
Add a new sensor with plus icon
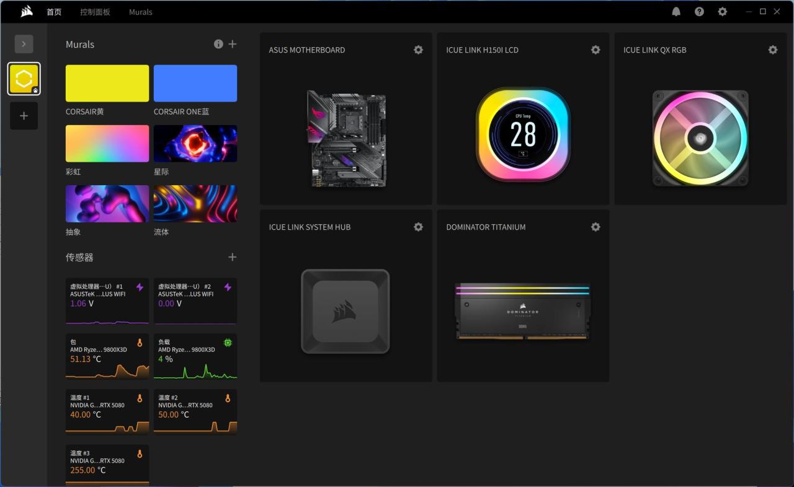pos(233,257)
